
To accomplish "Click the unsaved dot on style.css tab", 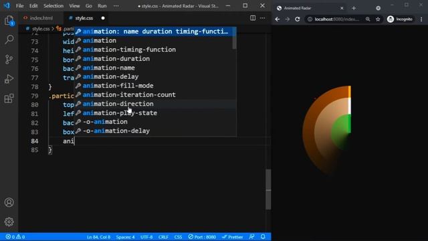I will click(103, 18).
